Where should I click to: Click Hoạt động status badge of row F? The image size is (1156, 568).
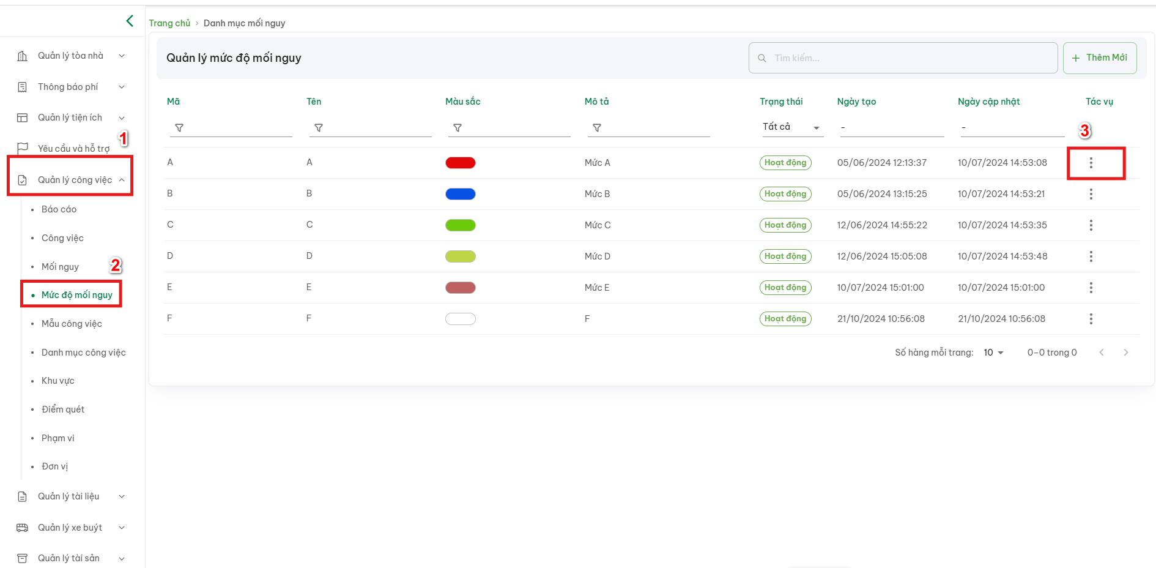tap(785, 319)
